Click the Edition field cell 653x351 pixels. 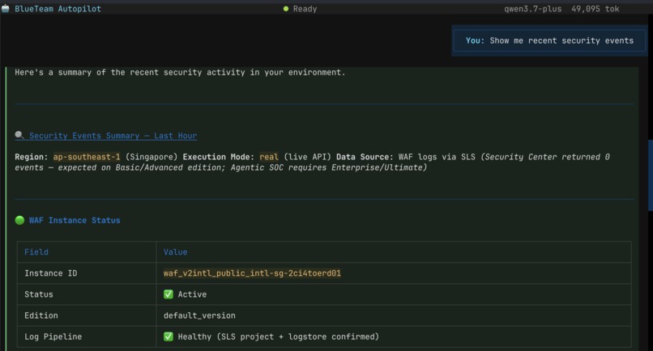pos(87,315)
